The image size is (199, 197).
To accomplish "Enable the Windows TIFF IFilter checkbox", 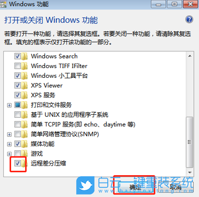I will 17,66.
